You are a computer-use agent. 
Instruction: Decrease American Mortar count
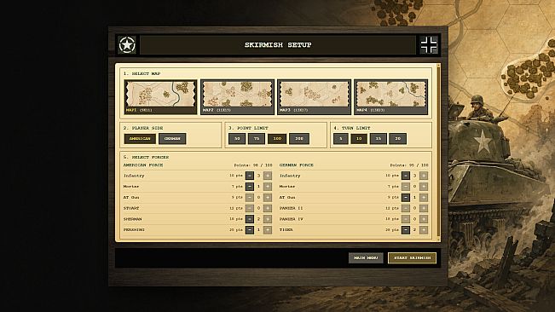coord(250,187)
